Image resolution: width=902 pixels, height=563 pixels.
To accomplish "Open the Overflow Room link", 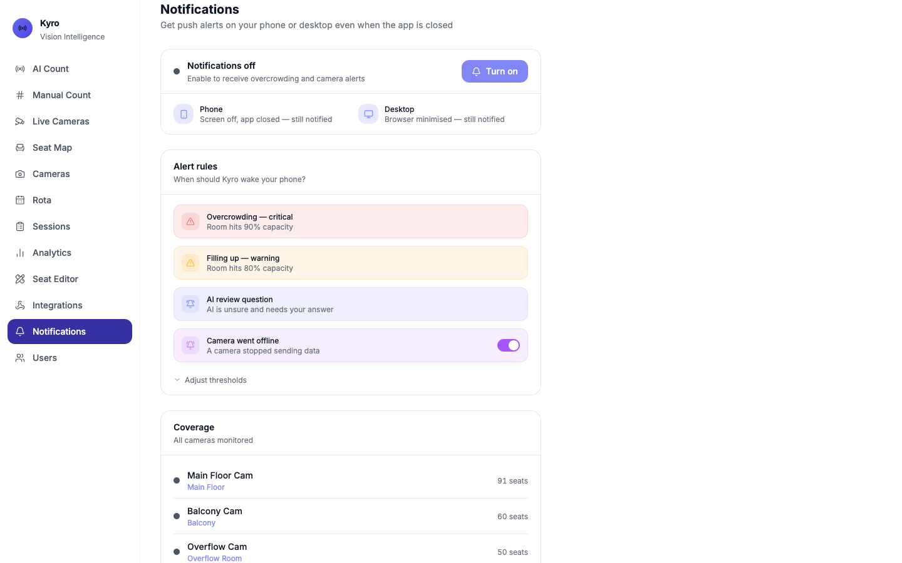I will pos(214,559).
